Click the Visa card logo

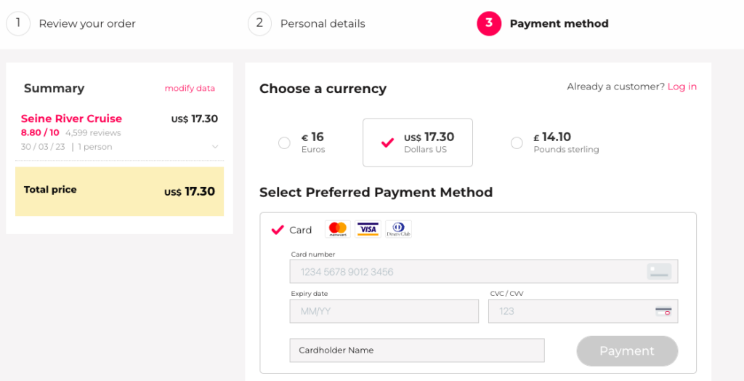[368, 229]
